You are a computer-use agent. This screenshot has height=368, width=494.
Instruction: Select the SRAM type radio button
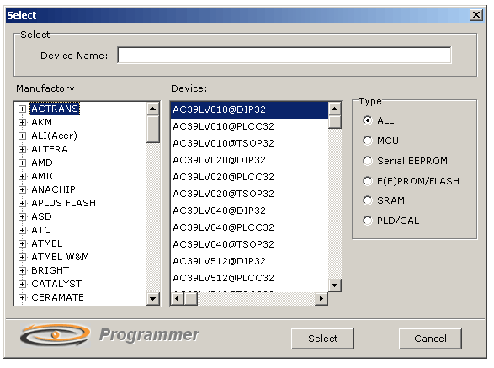pos(368,200)
